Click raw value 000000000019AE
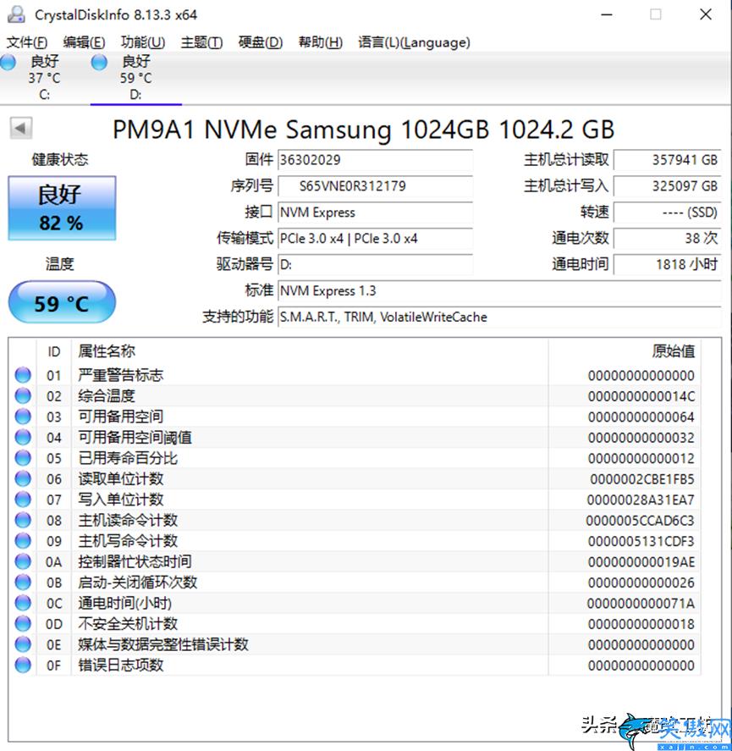Screen dimensions: 732x751 tap(641, 562)
